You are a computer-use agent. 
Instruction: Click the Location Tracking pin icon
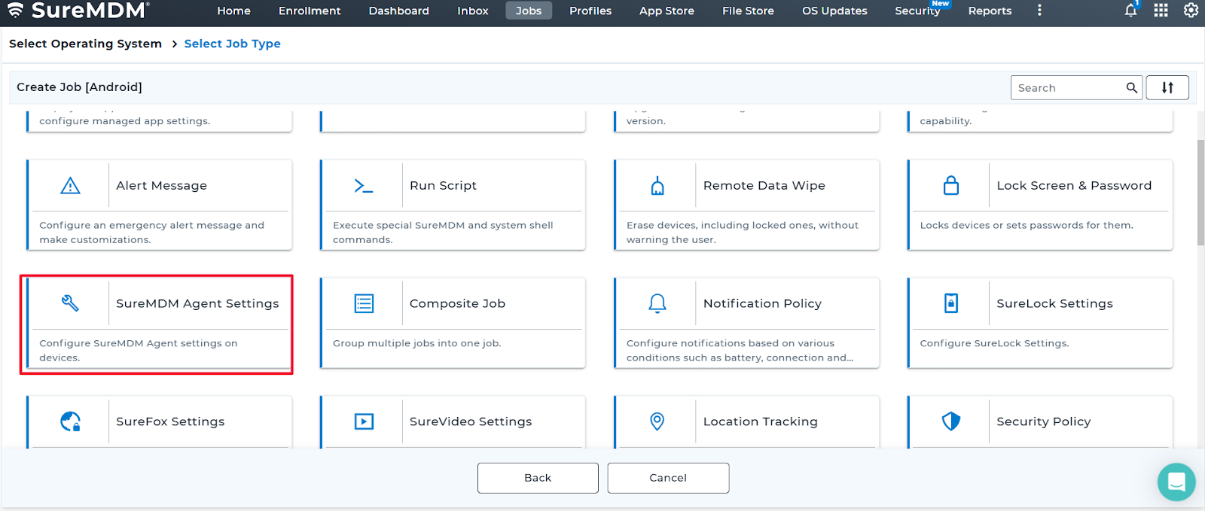coord(657,421)
